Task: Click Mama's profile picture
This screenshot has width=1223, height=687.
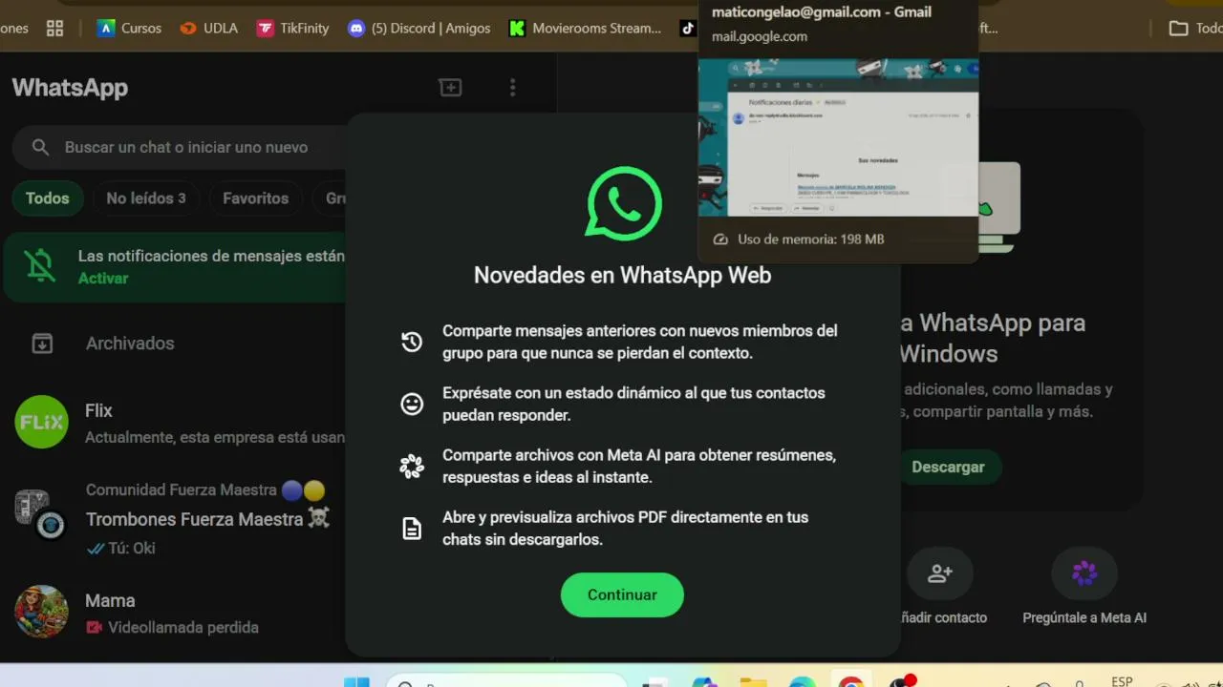Action: pos(41,612)
